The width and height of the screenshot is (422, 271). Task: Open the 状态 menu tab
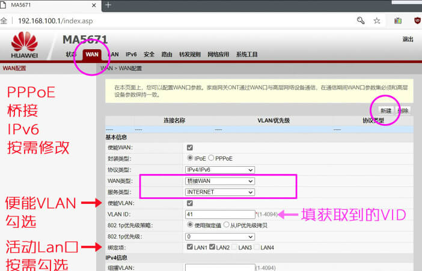[x=71, y=55]
